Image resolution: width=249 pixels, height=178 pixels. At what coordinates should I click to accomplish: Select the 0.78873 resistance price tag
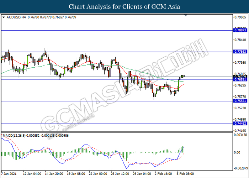click(x=240, y=31)
